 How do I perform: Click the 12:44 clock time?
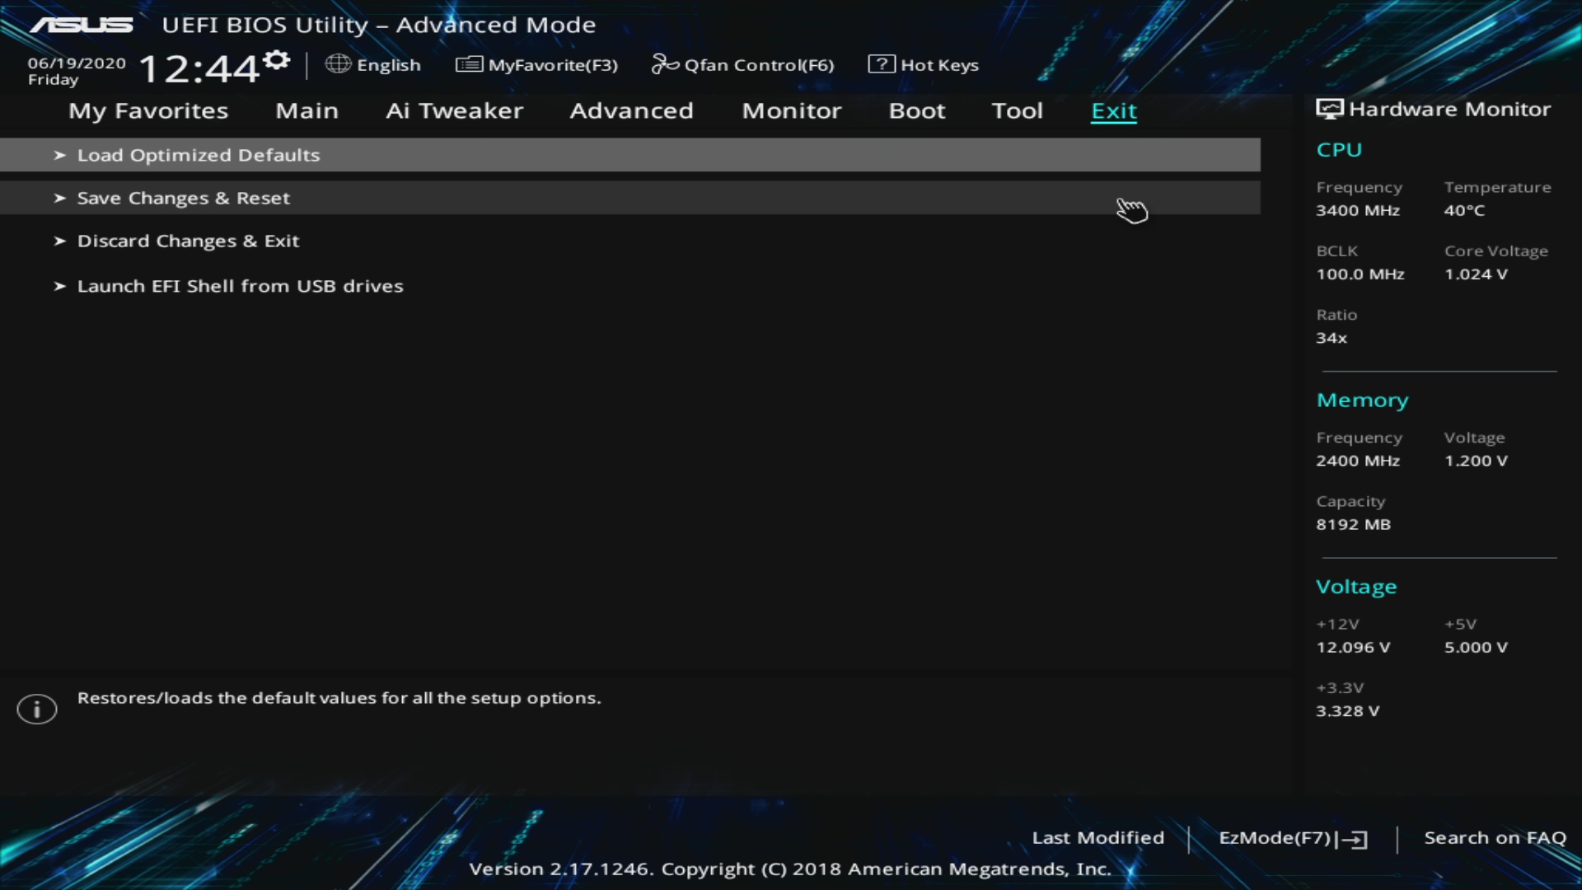click(199, 68)
